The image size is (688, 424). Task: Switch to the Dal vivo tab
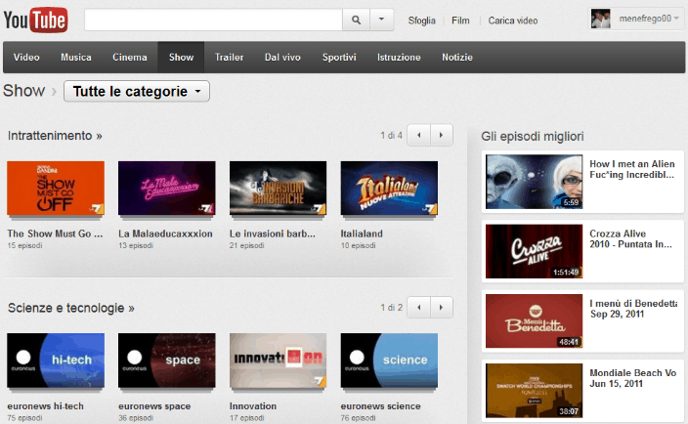282,58
